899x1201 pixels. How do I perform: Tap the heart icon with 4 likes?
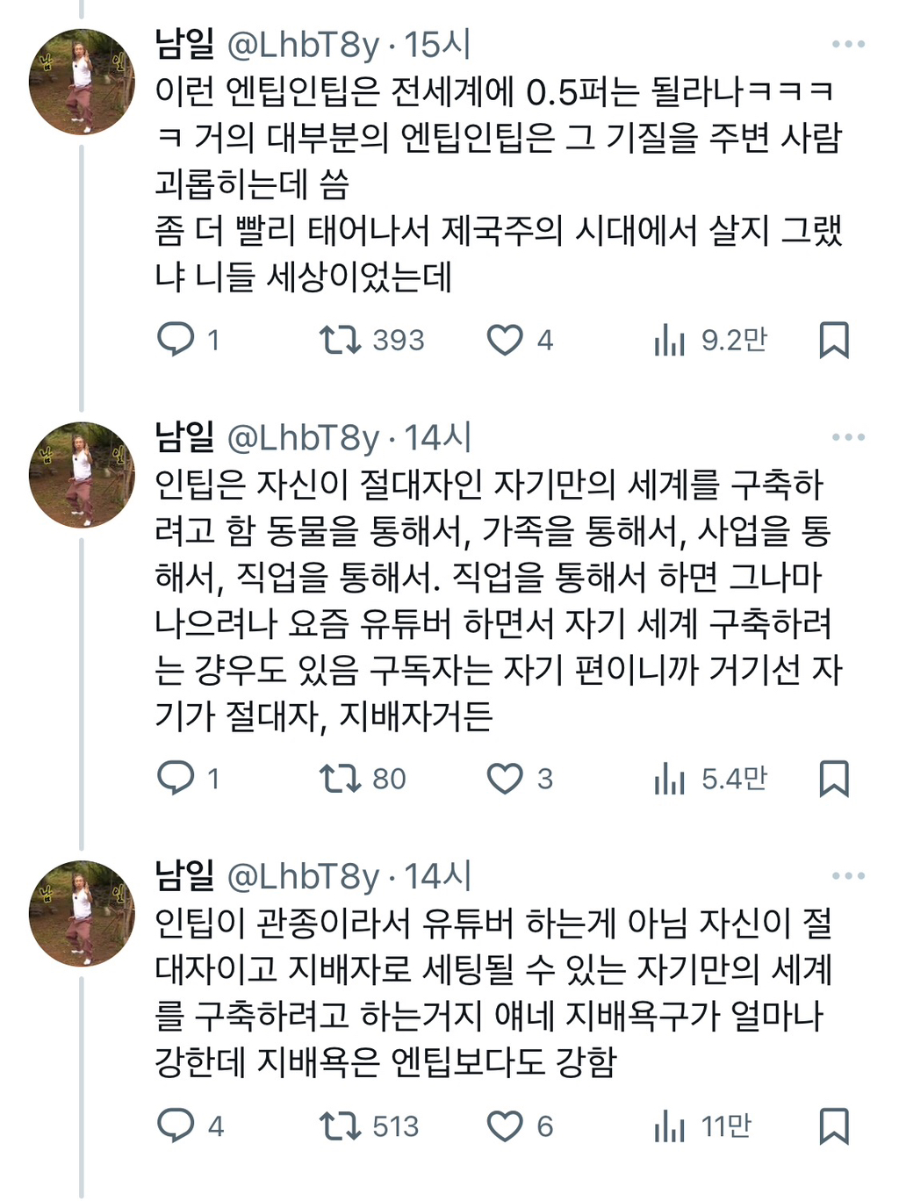click(x=507, y=341)
